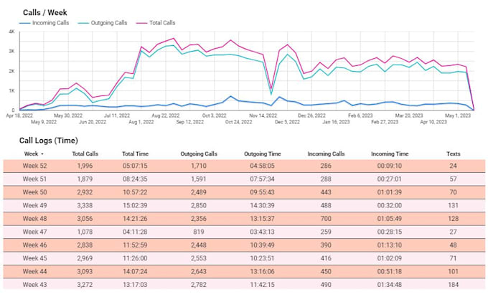The height and width of the screenshot is (297, 488).
Task: Click the Dec 5, 2022 axis label
Action: (287, 122)
